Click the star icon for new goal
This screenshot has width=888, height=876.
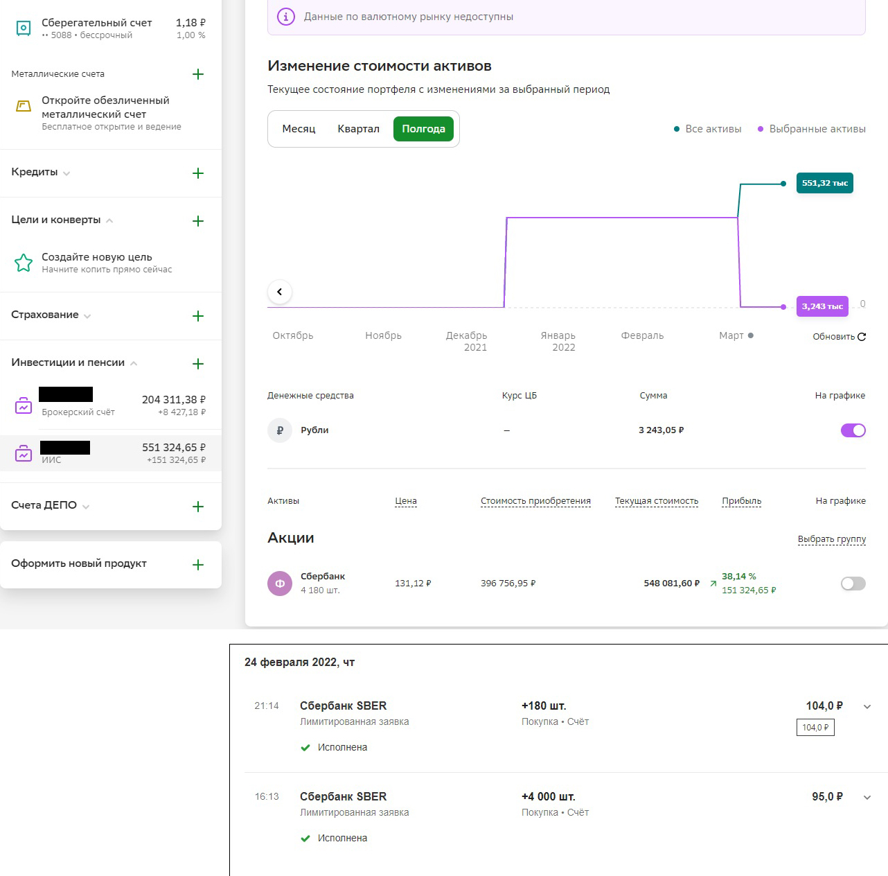click(24, 263)
